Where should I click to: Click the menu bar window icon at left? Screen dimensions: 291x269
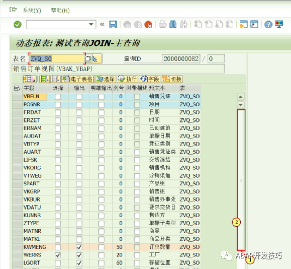(x=13, y=10)
